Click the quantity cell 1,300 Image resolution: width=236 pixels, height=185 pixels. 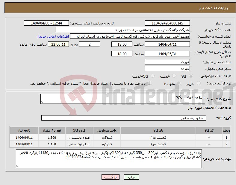(52, 138)
